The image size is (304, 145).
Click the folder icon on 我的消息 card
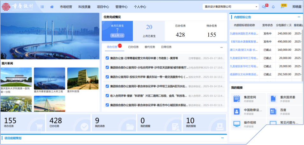(130, 127)
